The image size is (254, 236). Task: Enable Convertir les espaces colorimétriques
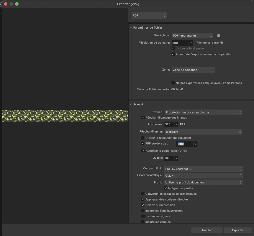coord(142,194)
